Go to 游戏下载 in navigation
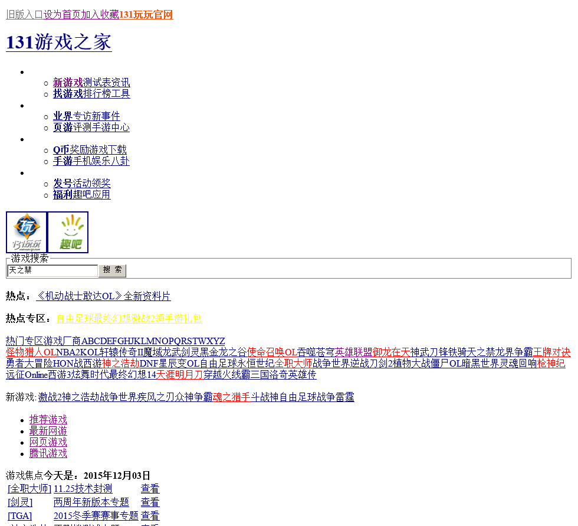This screenshot has height=526, width=578. point(108,150)
